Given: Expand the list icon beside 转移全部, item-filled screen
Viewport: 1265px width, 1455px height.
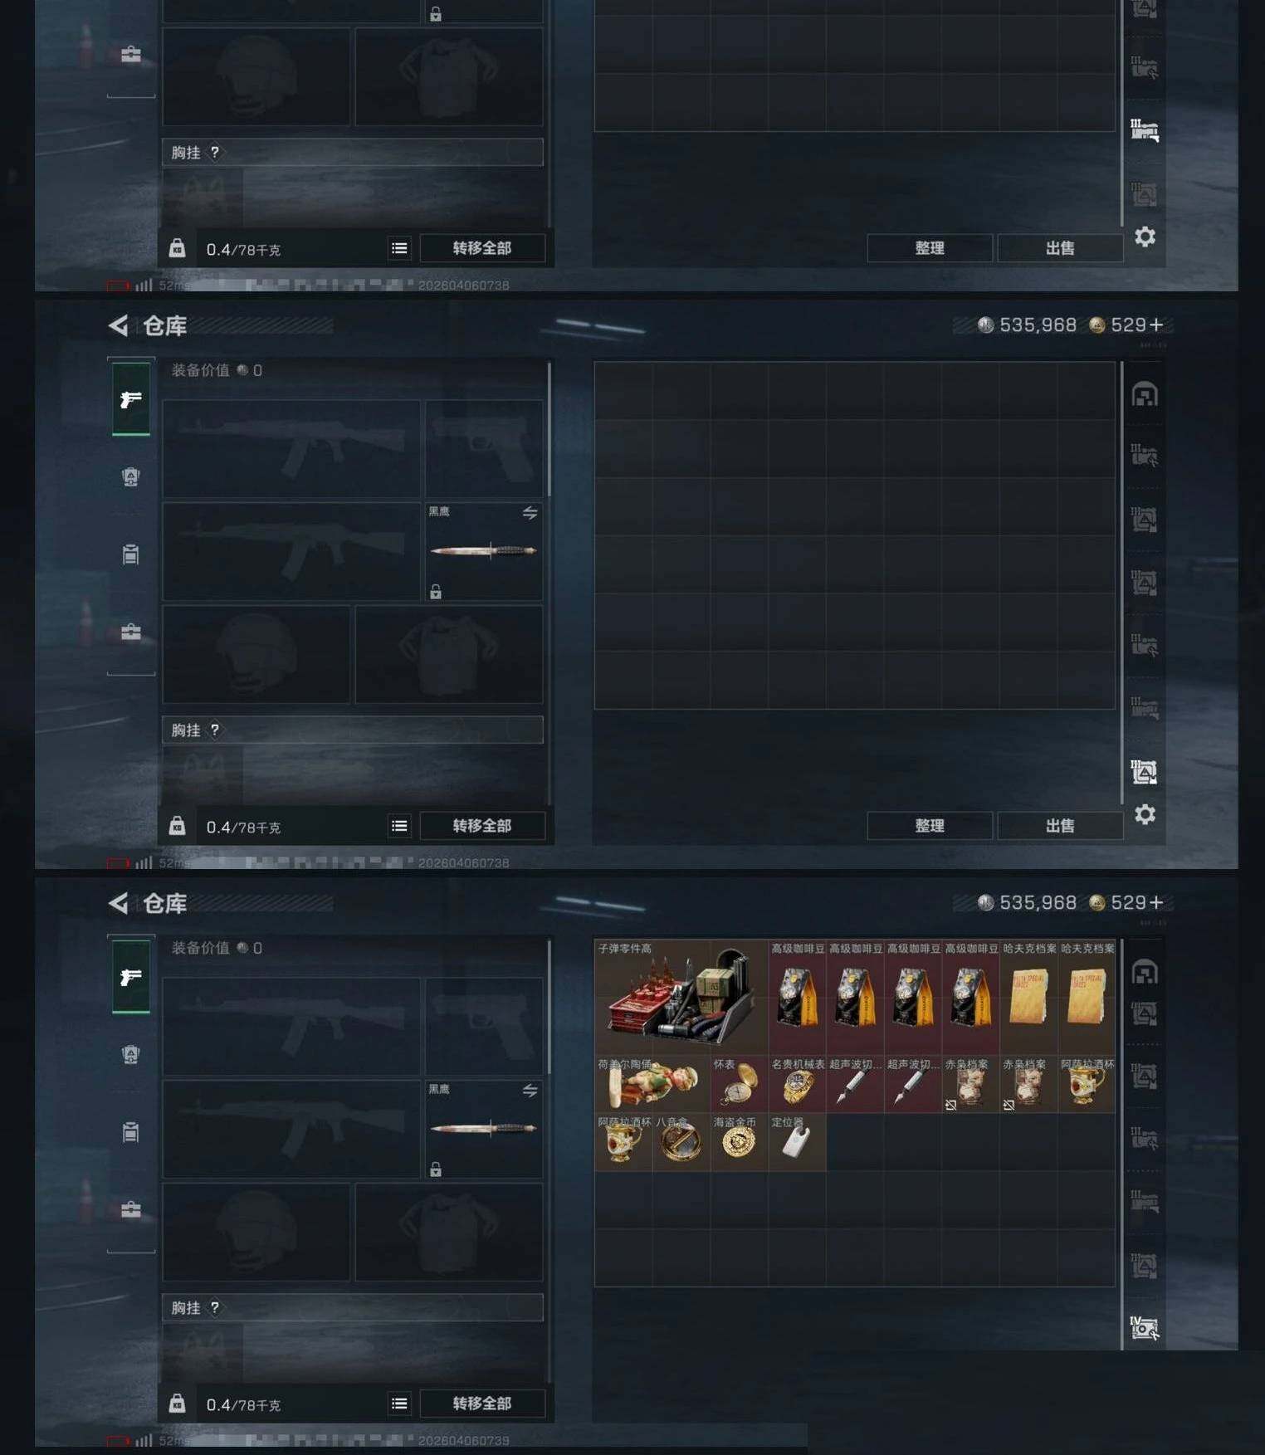Looking at the screenshot, I should pyautogui.click(x=399, y=1404).
